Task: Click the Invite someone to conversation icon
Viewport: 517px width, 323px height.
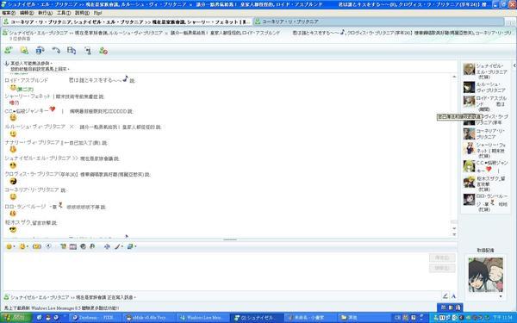Action: (9, 51)
